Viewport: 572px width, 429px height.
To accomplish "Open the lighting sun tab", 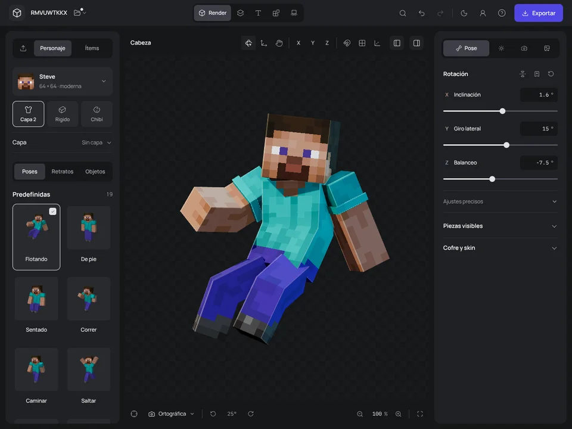I will [x=501, y=48].
